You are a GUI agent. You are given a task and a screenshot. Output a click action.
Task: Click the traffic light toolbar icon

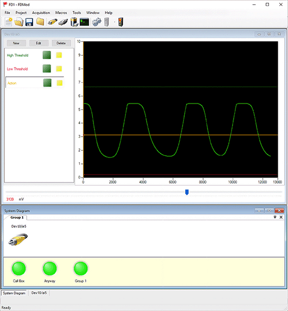tap(121, 22)
